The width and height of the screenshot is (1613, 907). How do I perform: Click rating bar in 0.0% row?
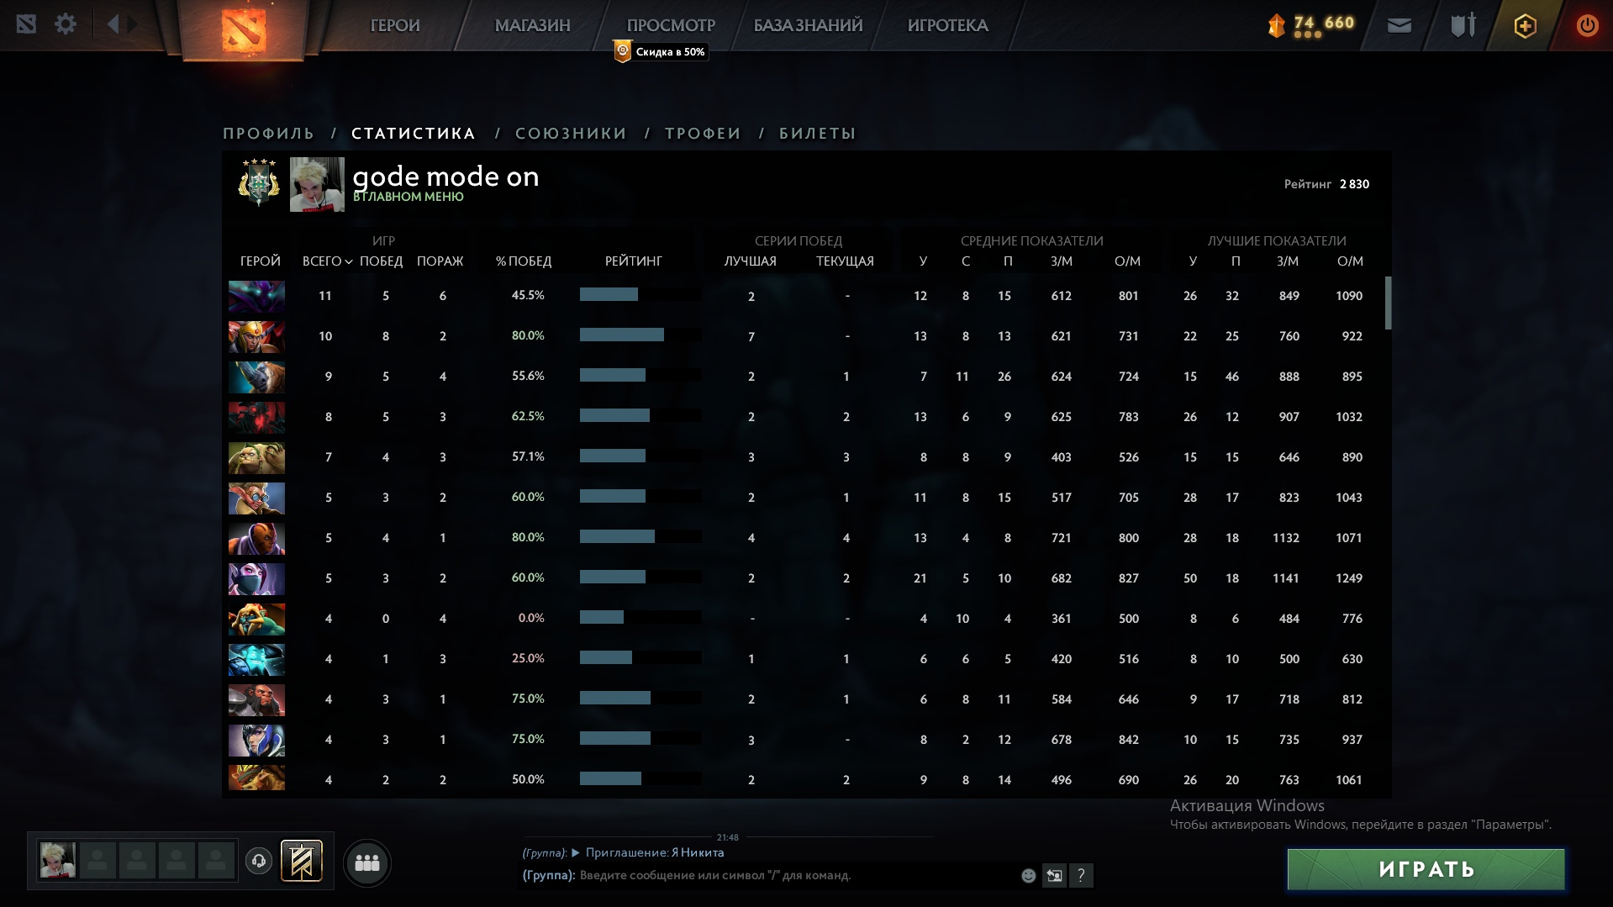pos(640,618)
